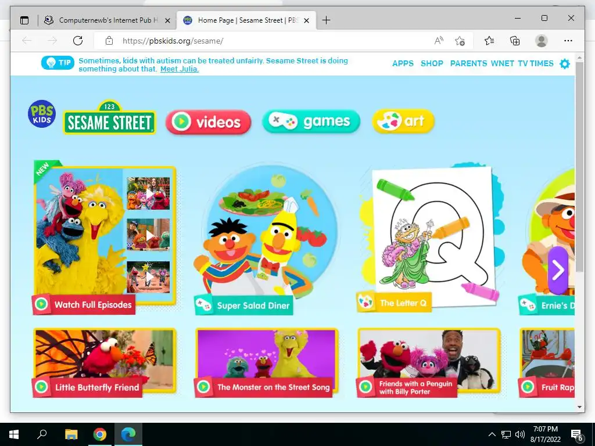Open the tab actions menu icon

(x=24, y=20)
